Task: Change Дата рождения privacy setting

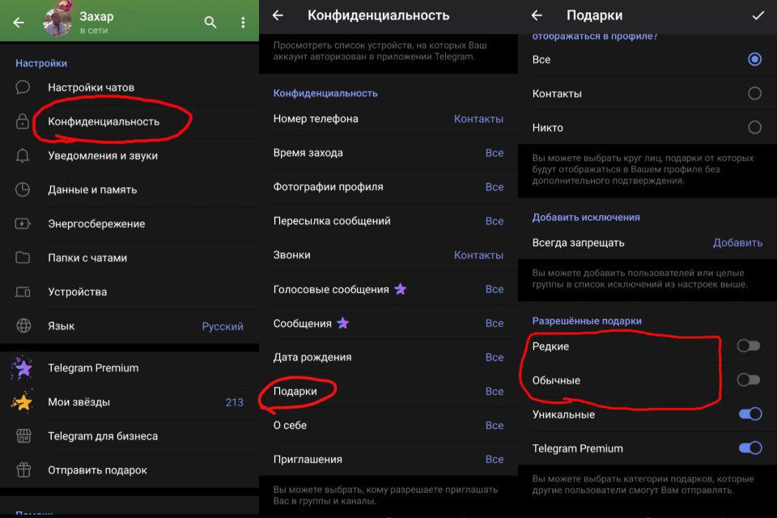Action: click(x=388, y=357)
